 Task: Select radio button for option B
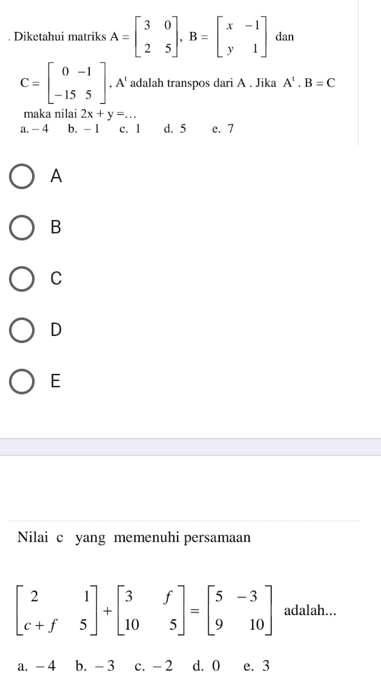(22, 227)
